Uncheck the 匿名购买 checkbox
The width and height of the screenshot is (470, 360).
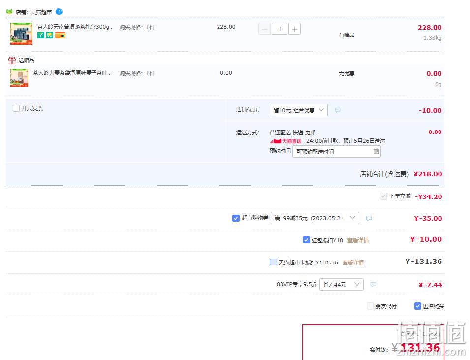(417, 306)
